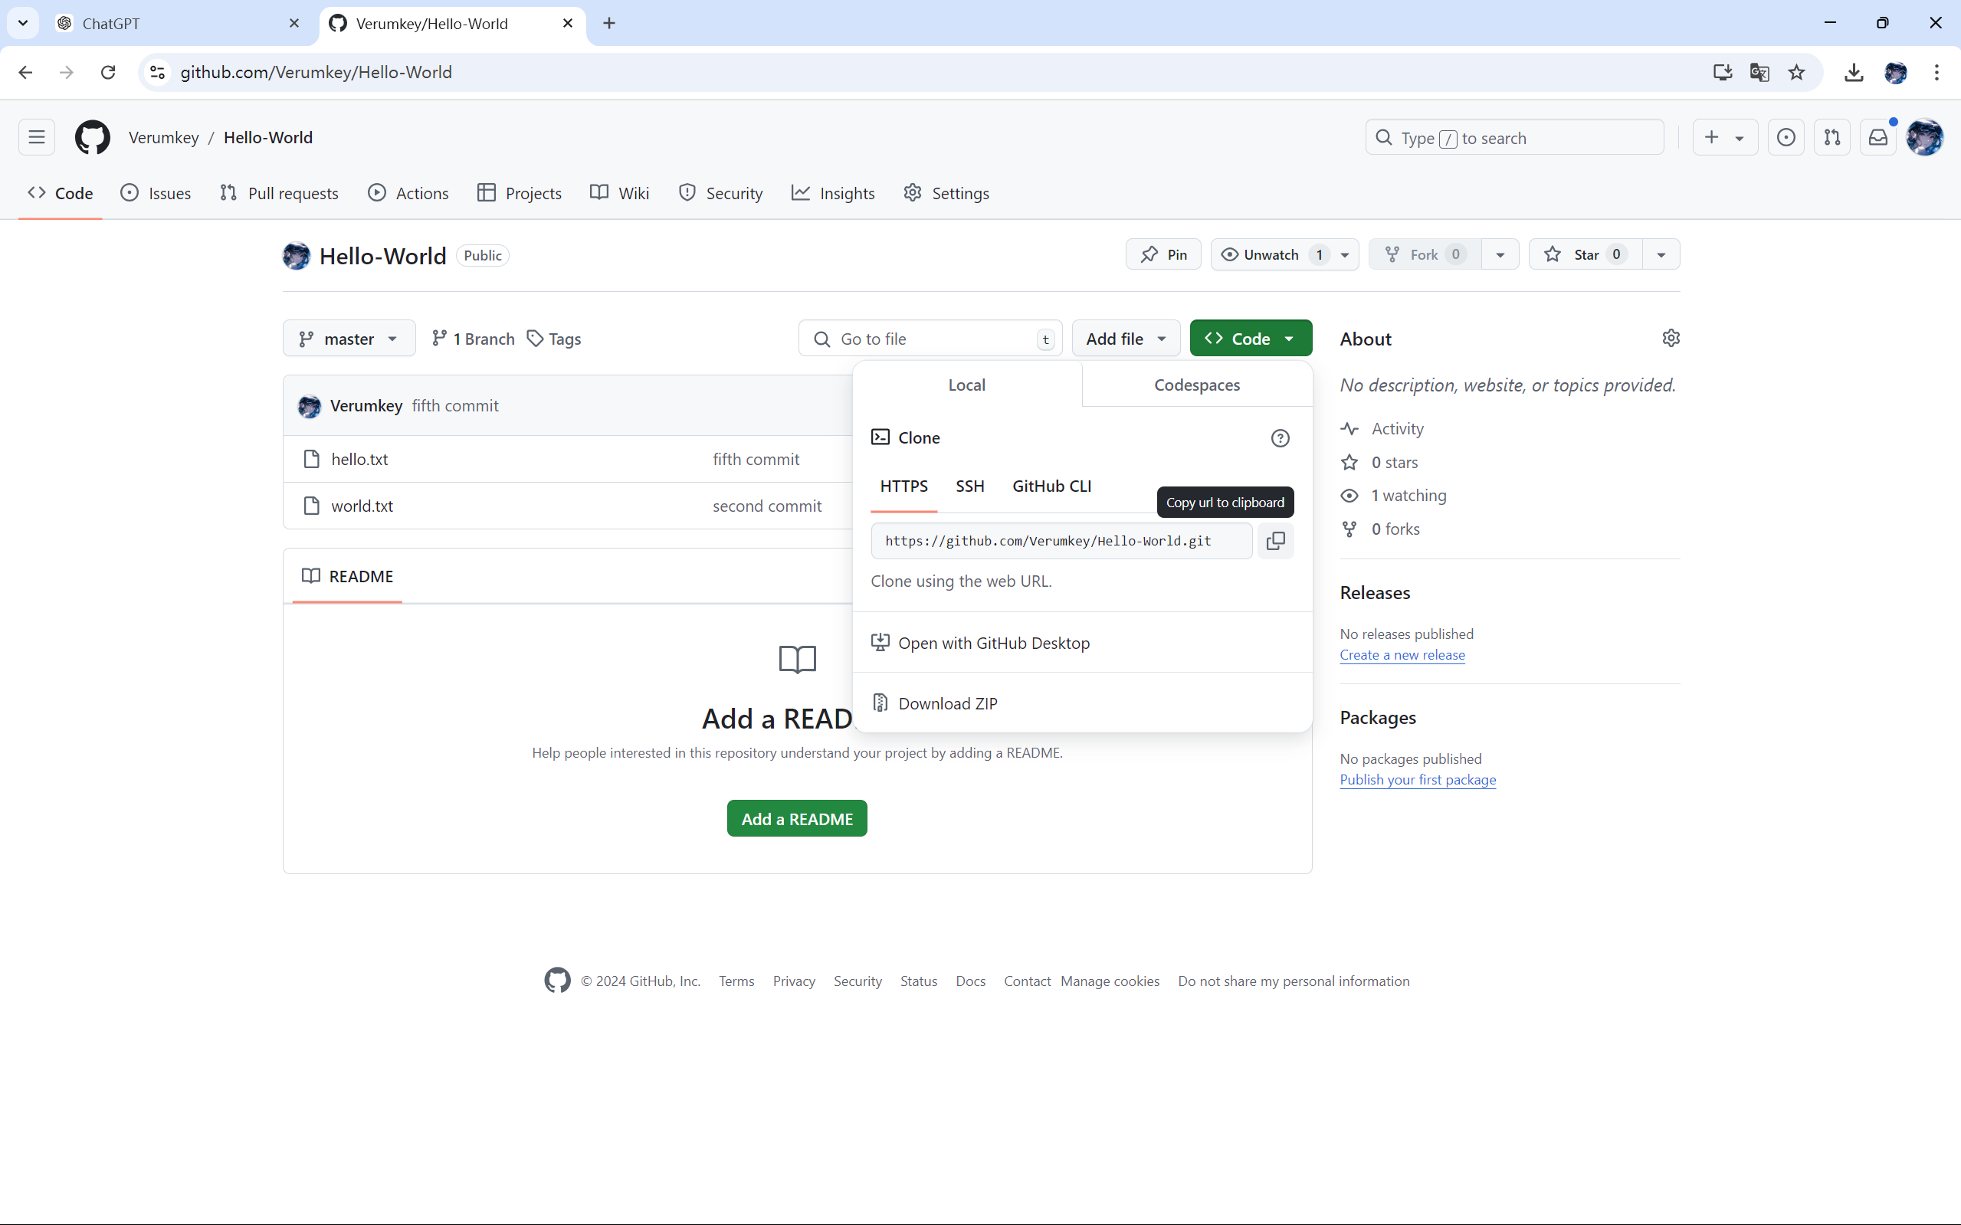Close the ChatGPT tab
The width and height of the screenshot is (1961, 1225).
(x=294, y=24)
